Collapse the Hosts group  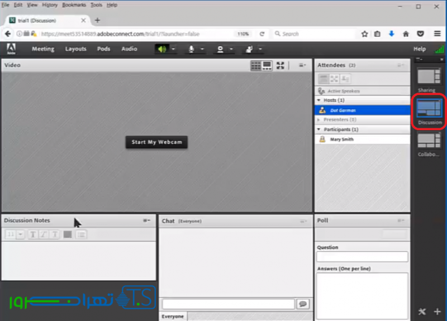318,100
